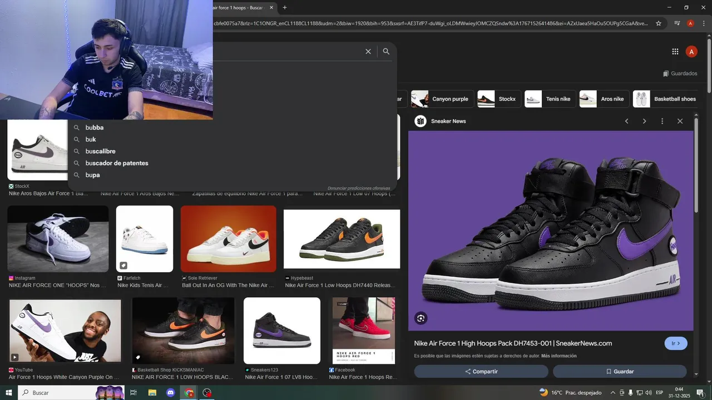The height and width of the screenshot is (400, 712).
Task: Click the Windows taskbar Buscar search box
Action: pyautogui.click(x=72, y=393)
